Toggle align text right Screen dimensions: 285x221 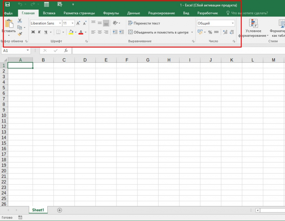[x=106, y=32]
